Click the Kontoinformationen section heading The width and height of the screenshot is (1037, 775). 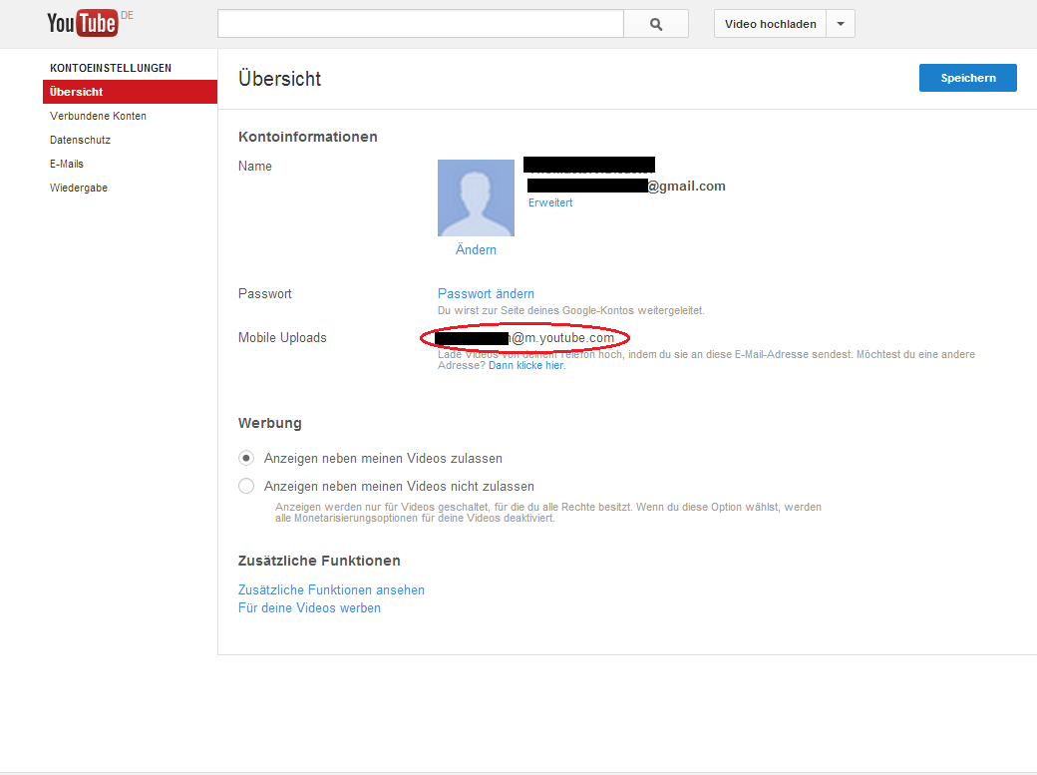[307, 137]
